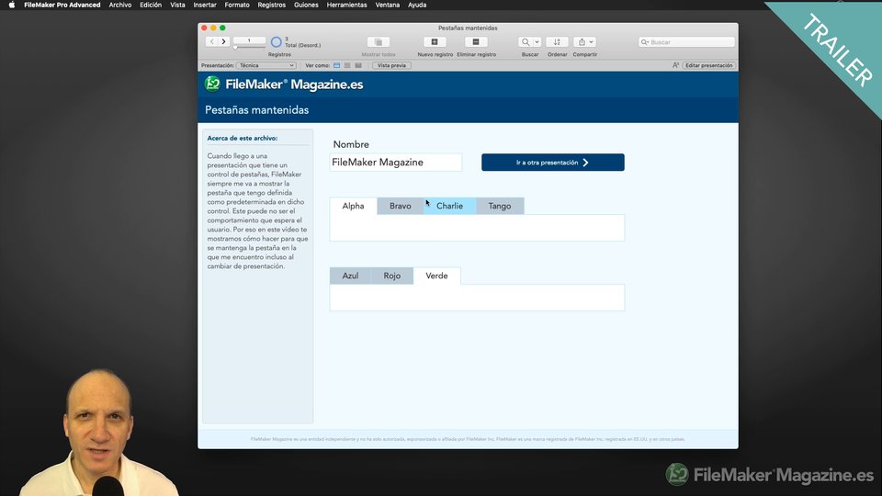Select the Bravo tab
882x496 pixels.
(x=401, y=206)
